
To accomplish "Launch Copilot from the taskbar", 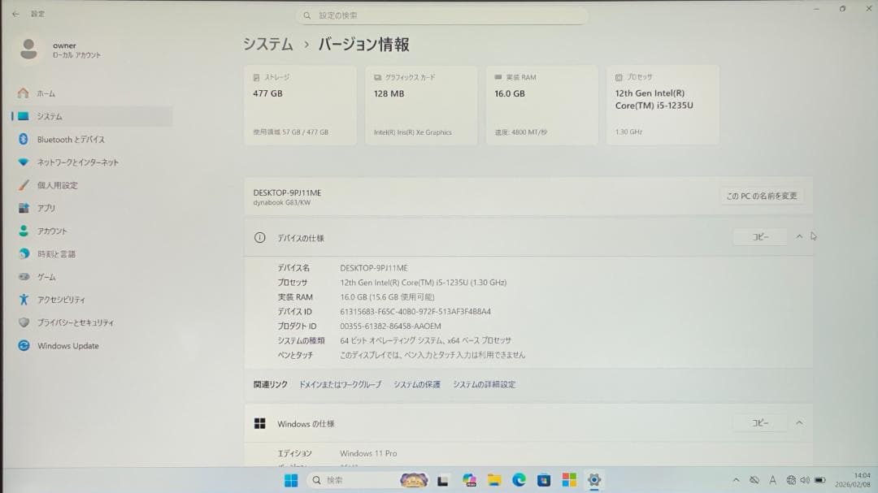I will point(469,480).
